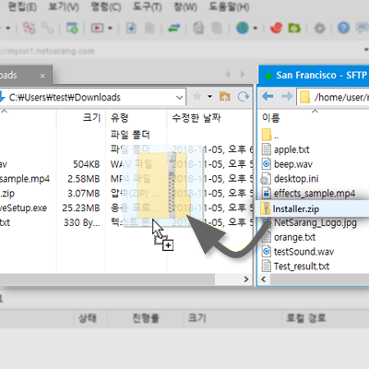Select desktop.ini in the remote pane

click(290, 179)
